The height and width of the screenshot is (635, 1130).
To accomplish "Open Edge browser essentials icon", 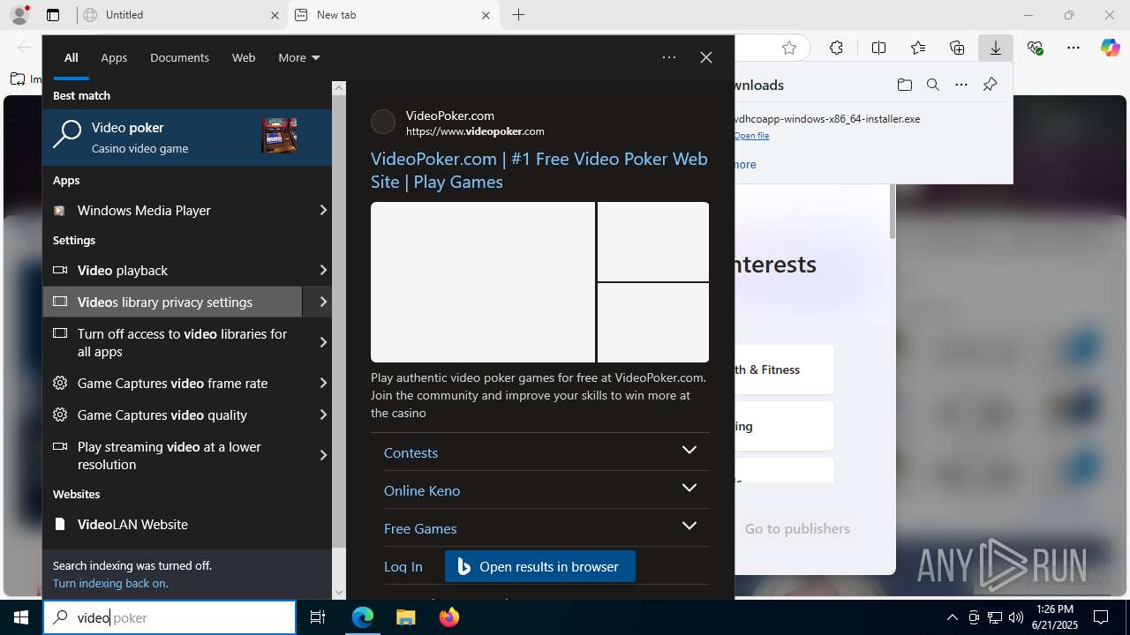I will [x=1035, y=48].
